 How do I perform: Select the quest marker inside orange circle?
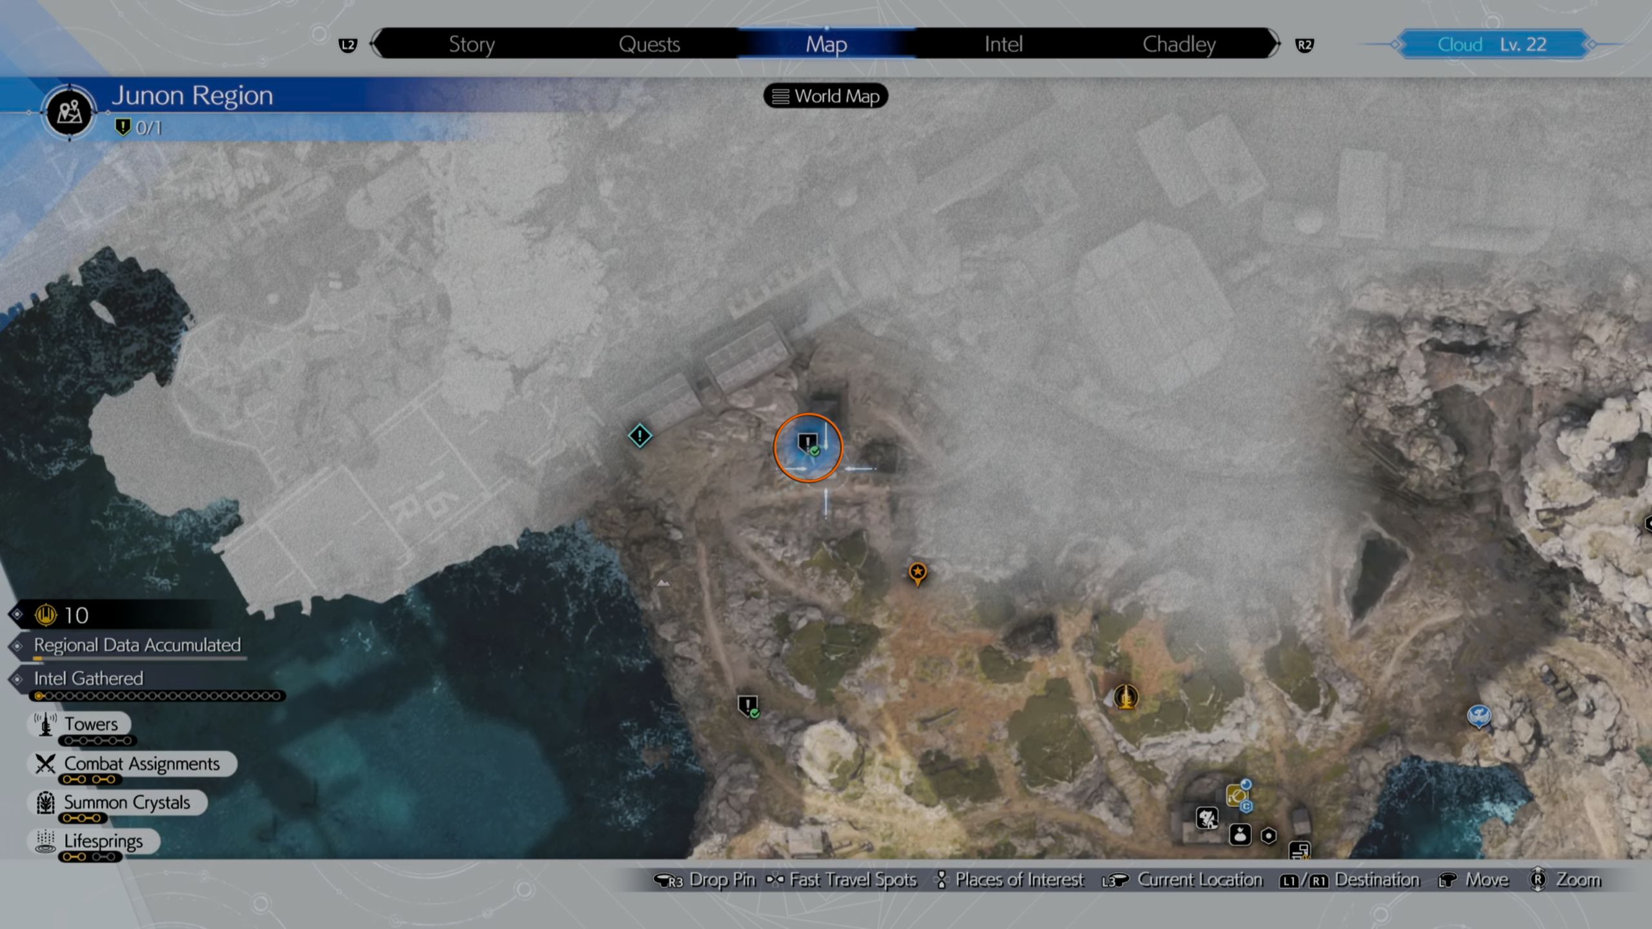808,445
